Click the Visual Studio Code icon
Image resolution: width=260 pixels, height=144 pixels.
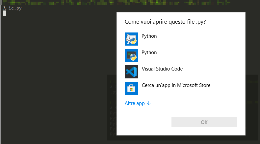coord(131,72)
